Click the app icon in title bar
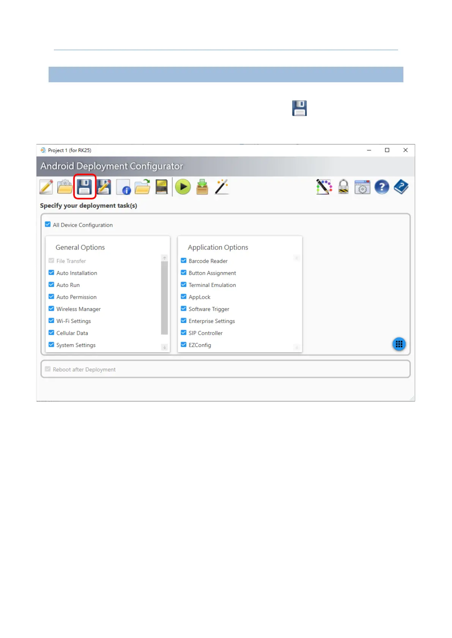Viewport: 452px width, 638px height. coord(43,150)
